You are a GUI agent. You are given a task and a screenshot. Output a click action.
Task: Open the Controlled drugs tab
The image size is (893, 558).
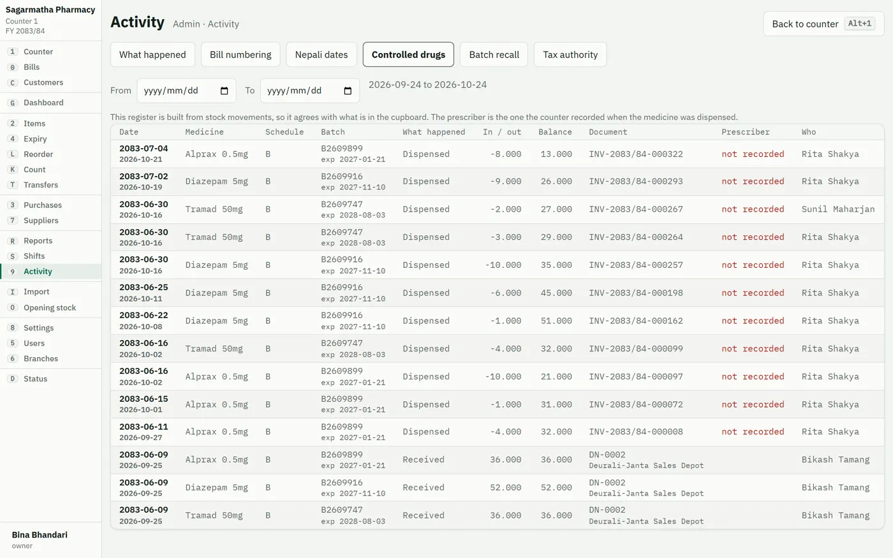[x=408, y=54]
